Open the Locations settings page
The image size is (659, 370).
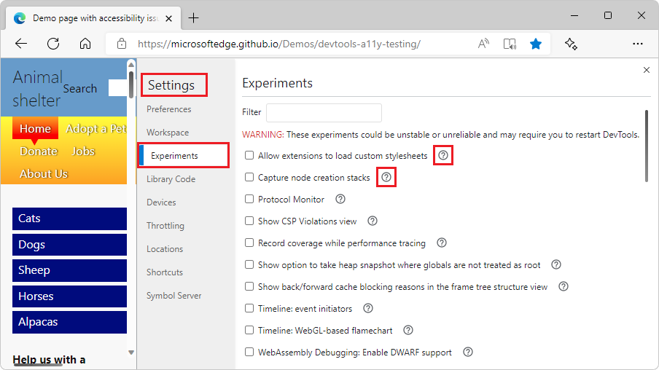tap(165, 249)
